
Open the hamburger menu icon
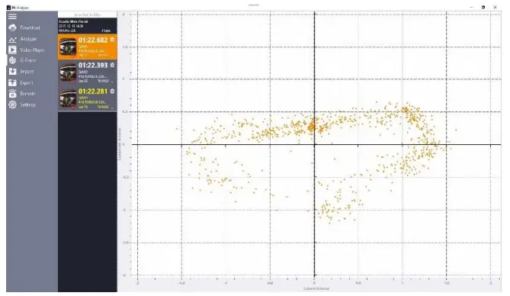click(x=12, y=16)
